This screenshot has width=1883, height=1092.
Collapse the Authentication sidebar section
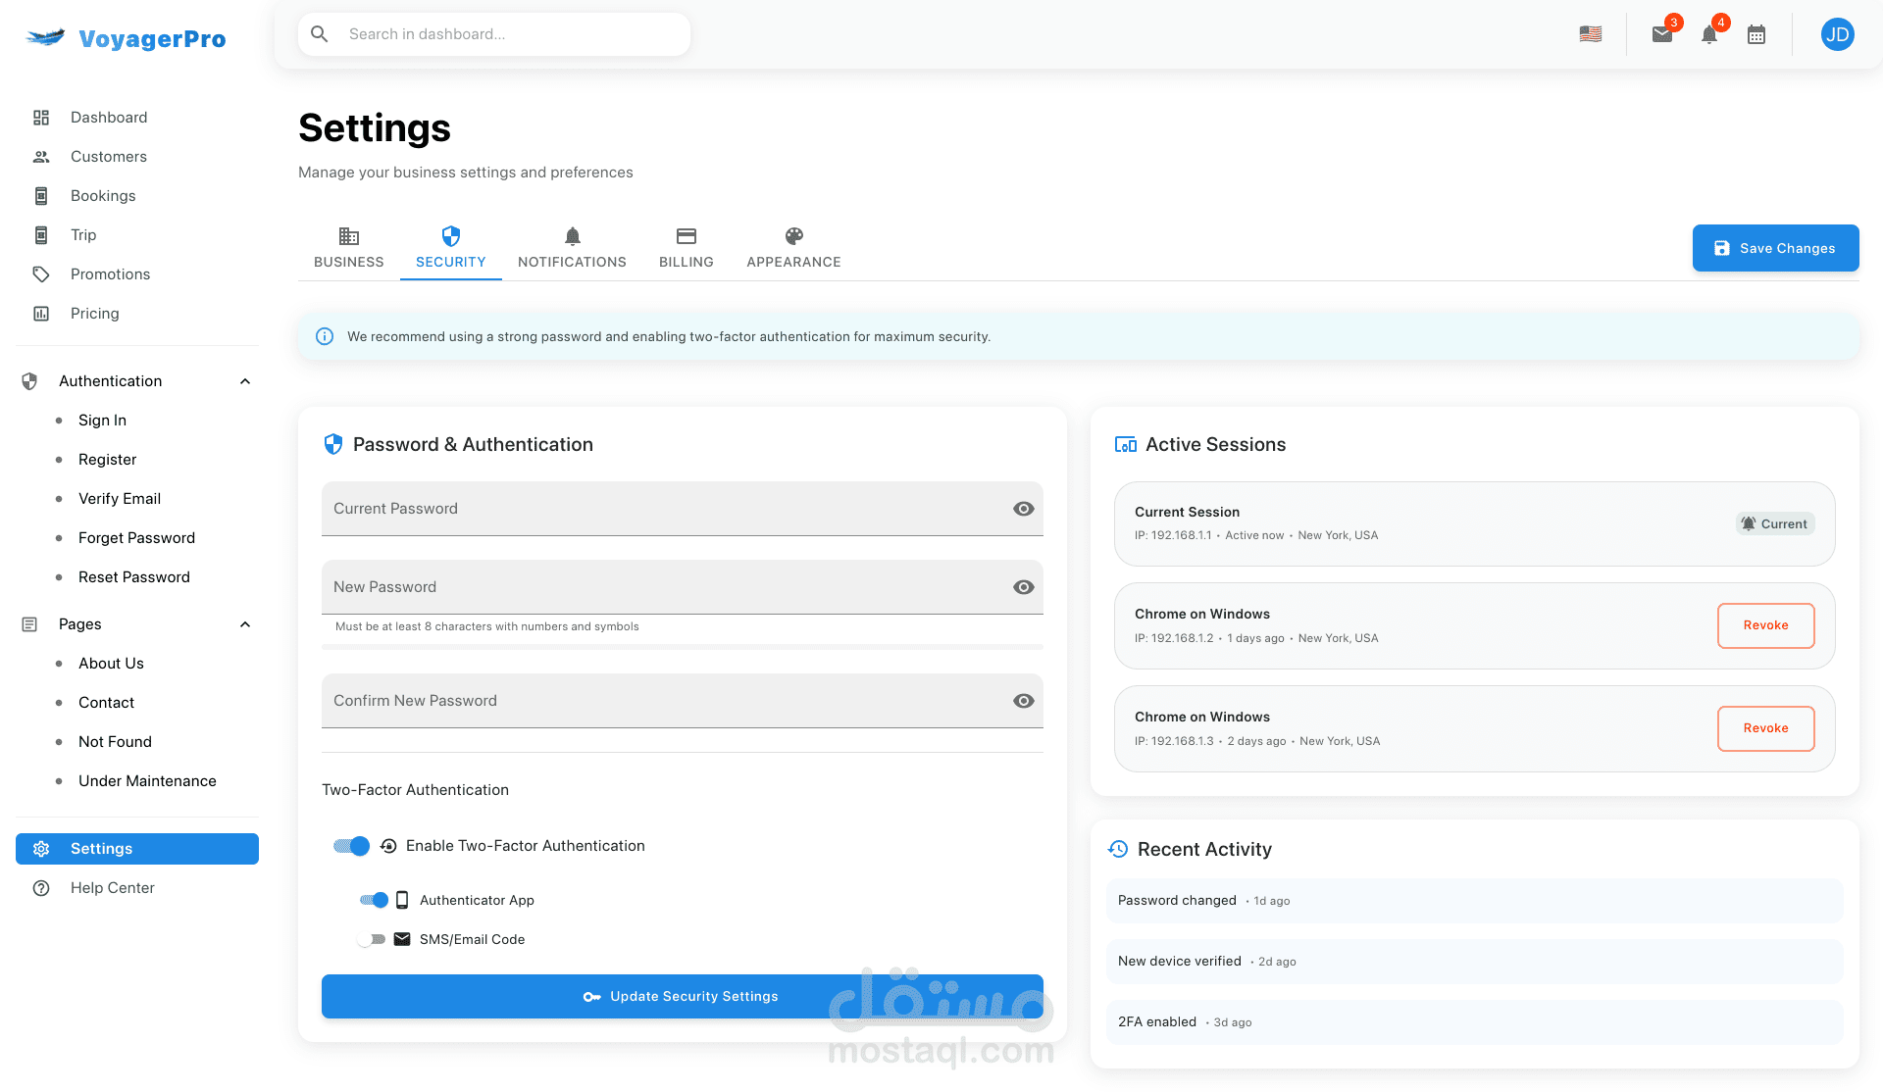tap(245, 381)
